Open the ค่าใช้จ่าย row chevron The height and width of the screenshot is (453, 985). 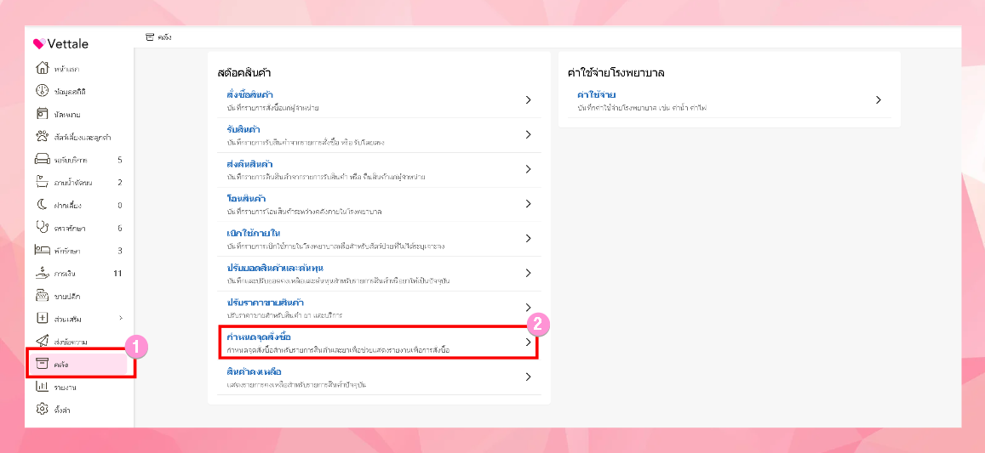tap(879, 99)
